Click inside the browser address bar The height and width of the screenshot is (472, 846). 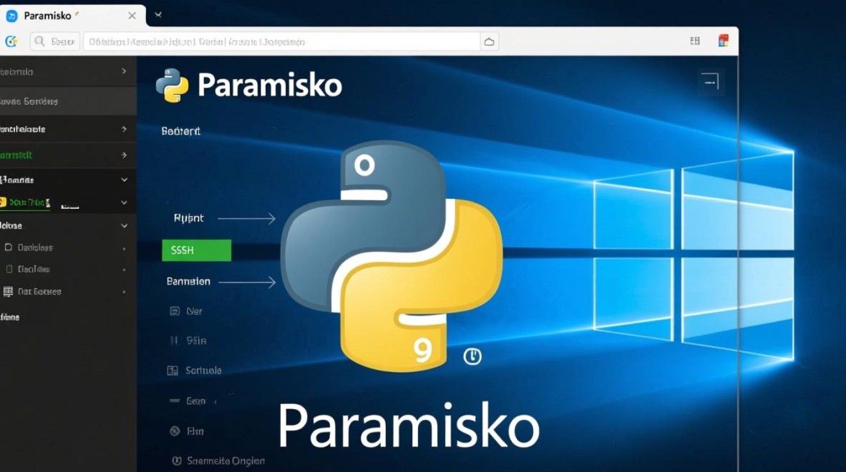tap(283, 40)
